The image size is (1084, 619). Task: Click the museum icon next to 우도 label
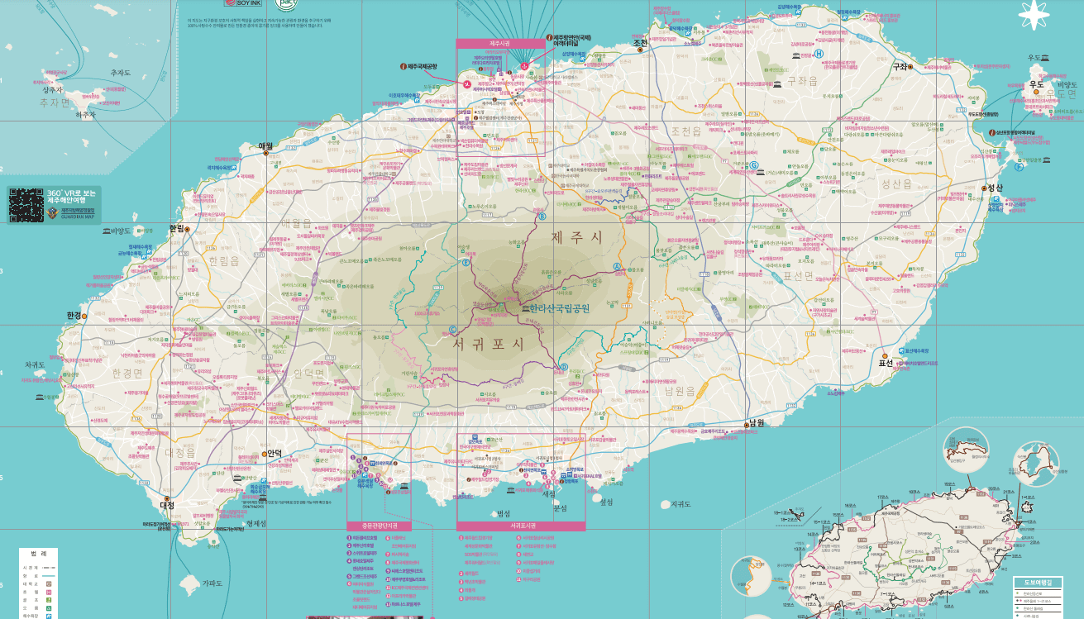[1045, 58]
